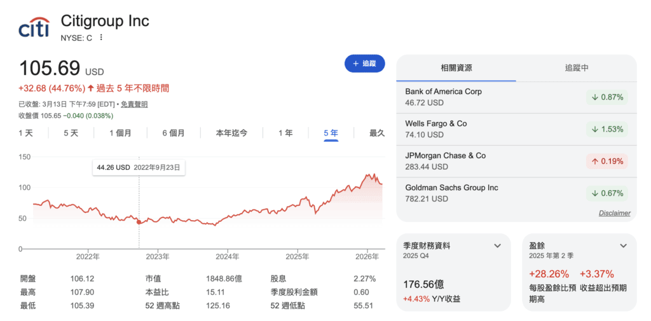Click the 2022年 axis label
The width and height of the screenshot is (651, 321).
[88, 257]
